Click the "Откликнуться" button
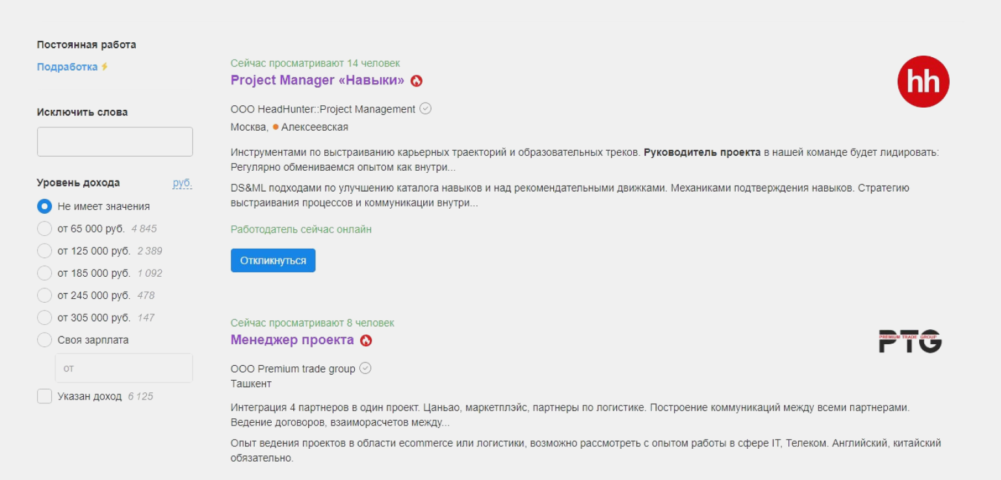This screenshot has width=1001, height=480. 273,260
